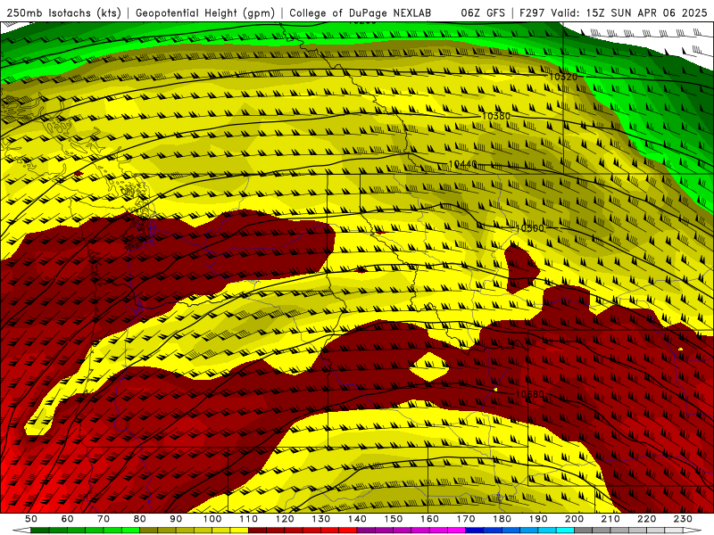Image resolution: width=714 pixels, height=535 pixels.
Task: Click the 10320 height contour label
Action: 563,77
